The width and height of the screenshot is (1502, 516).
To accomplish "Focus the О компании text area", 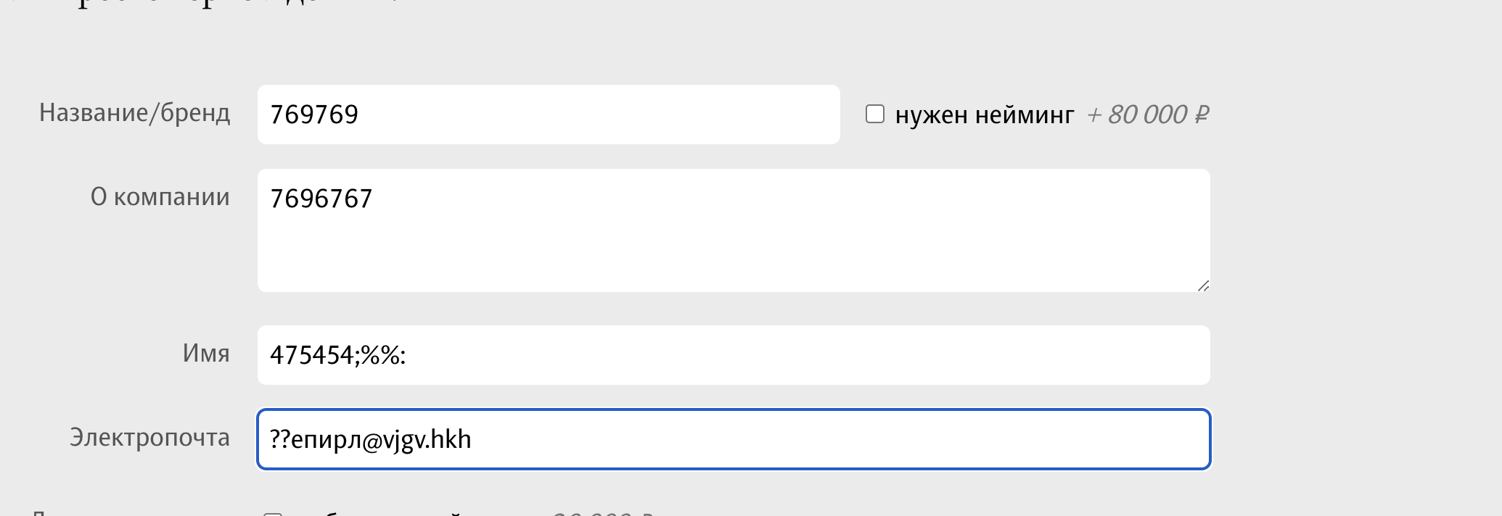I will coord(733,230).
